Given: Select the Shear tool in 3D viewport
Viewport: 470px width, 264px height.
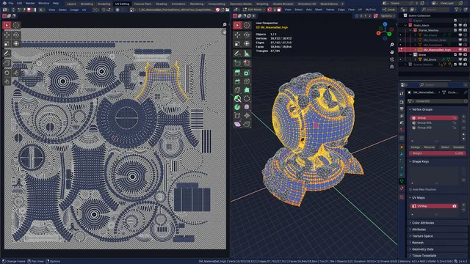Looking at the screenshot, I should (237, 124).
